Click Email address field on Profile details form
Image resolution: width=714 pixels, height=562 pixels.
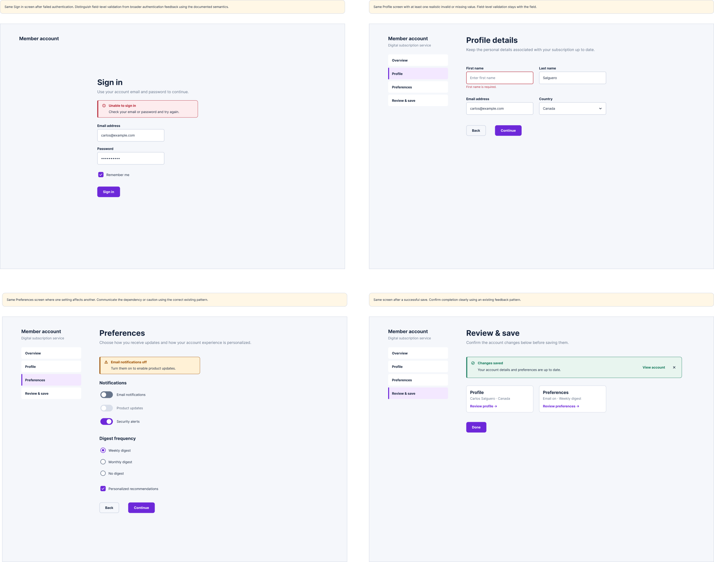(500, 109)
